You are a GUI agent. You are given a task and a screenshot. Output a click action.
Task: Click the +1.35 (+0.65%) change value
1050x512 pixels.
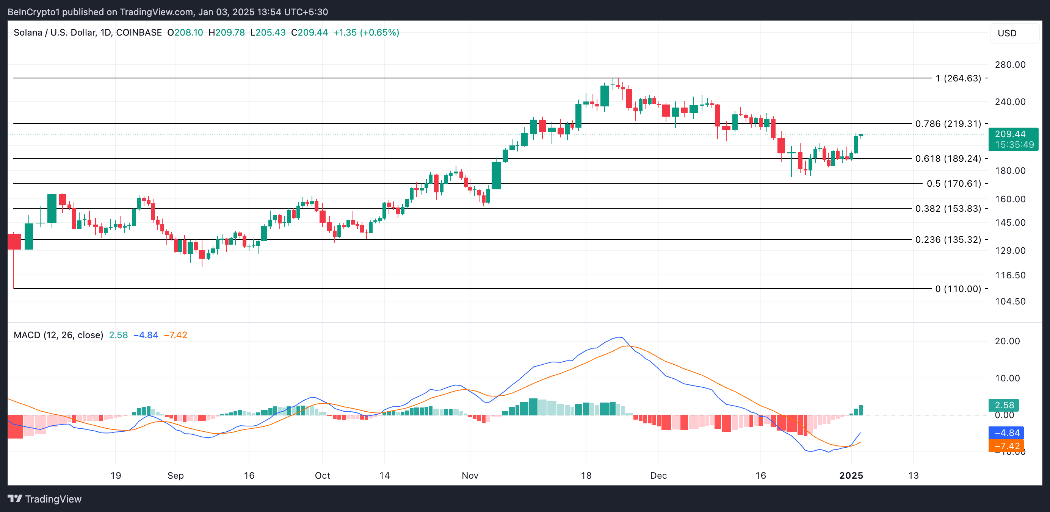pyautogui.click(x=366, y=33)
